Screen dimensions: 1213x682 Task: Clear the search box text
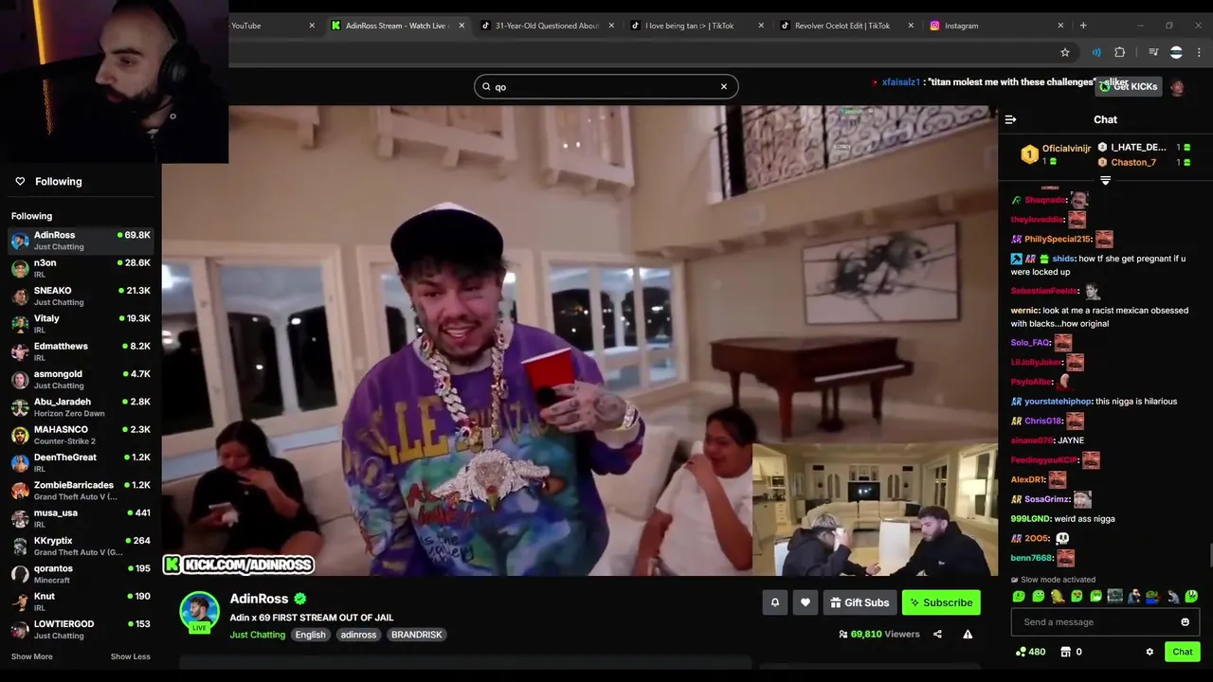coord(724,86)
